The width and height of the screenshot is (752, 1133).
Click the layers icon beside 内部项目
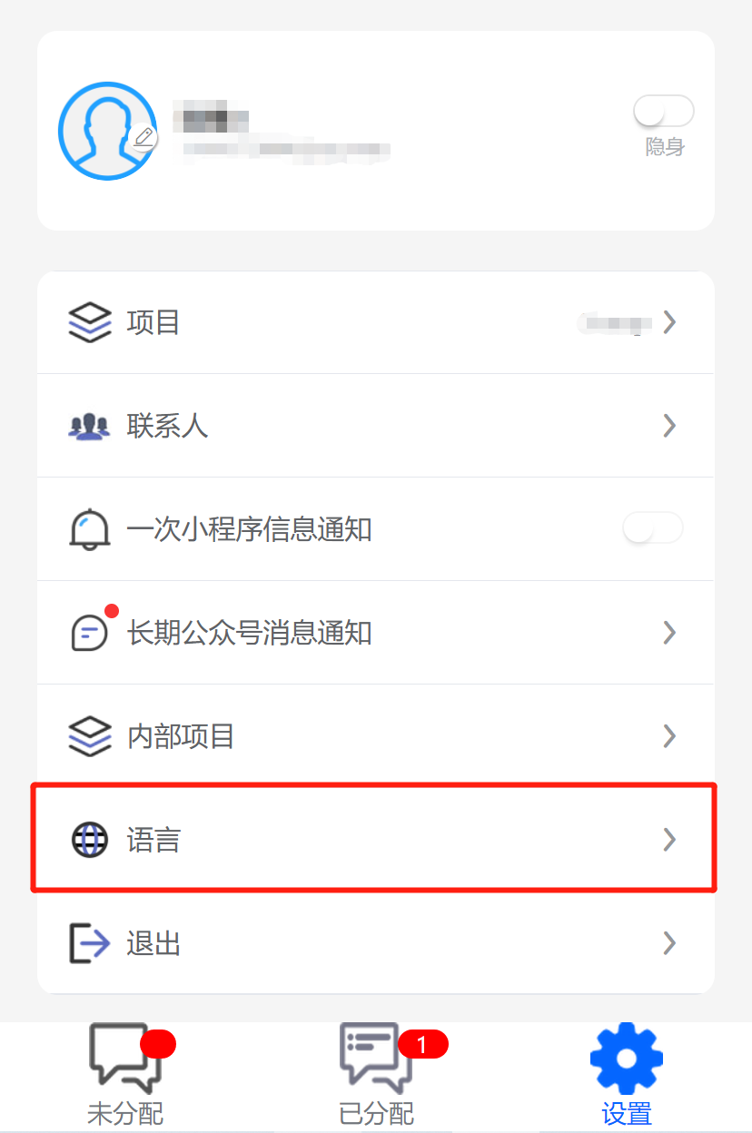click(x=90, y=735)
